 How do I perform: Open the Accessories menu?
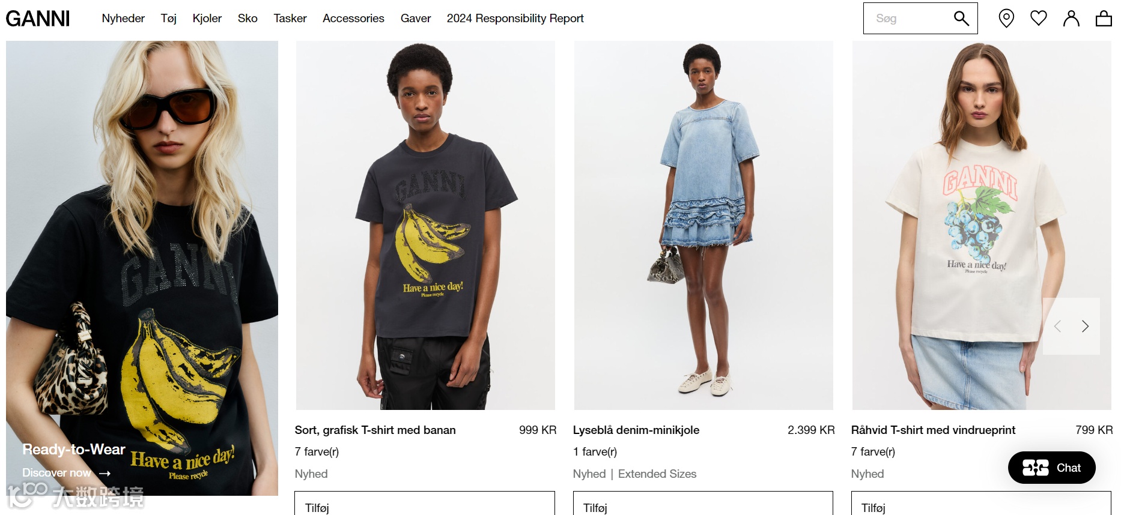pyautogui.click(x=353, y=19)
